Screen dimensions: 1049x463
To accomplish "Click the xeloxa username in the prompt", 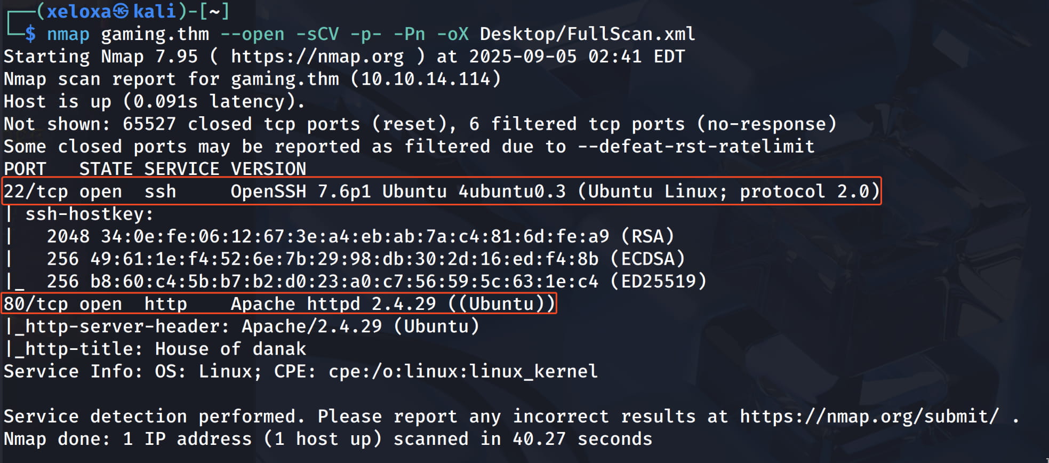I will pyautogui.click(x=79, y=11).
